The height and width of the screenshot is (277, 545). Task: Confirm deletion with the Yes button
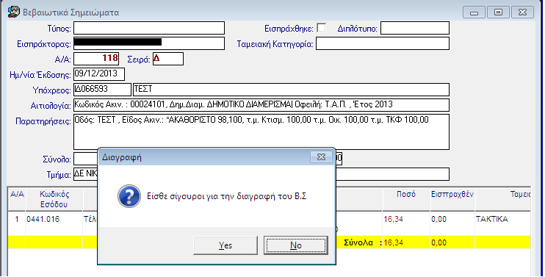click(x=225, y=245)
